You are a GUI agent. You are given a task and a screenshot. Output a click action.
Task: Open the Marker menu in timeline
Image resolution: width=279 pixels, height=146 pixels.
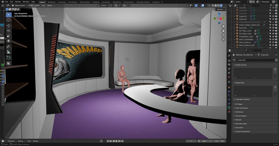click(x=36, y=141)
